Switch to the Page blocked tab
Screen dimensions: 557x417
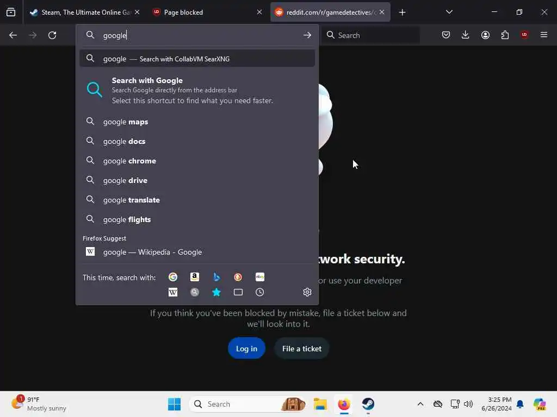point(208,12)
